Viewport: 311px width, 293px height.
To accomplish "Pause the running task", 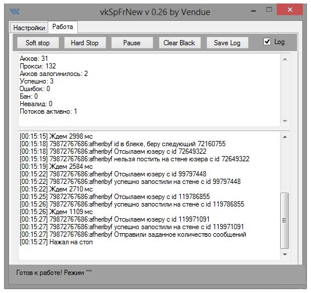I will [132, 43].
